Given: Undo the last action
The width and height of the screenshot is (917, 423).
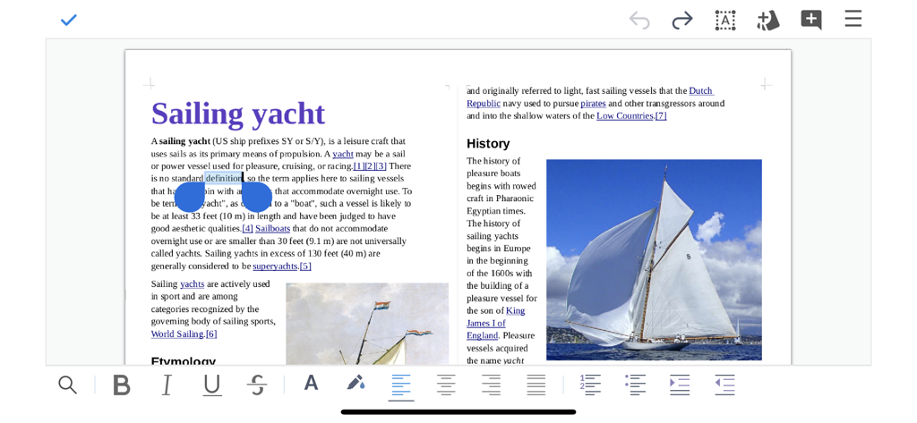Looking at the screenshot, I should pyautogui.click(x=639, y=21).
